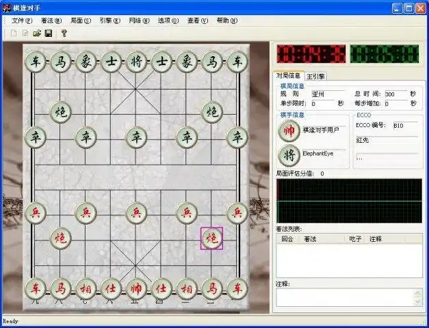Viewport: 429px width, 328px height.
Task: Select the red advisor 仕 left of the general
Action: point(111,288)
